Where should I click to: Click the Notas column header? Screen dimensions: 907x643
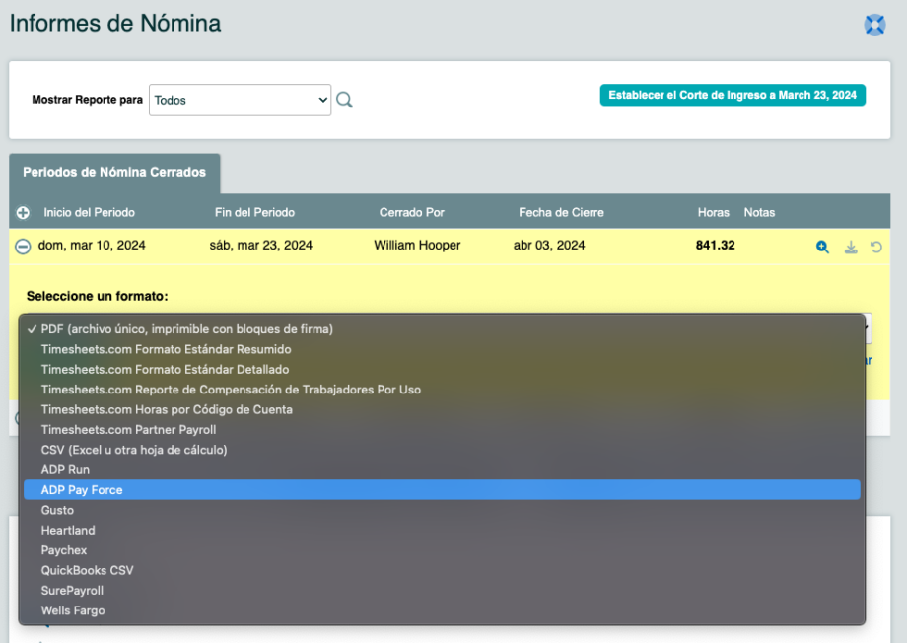759,213
